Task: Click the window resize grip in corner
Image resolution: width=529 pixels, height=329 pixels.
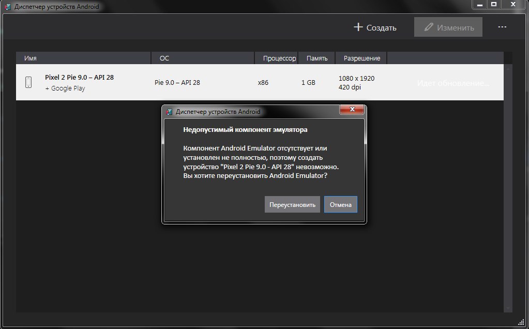Action: pyautogui.click(x=521, y=321)
